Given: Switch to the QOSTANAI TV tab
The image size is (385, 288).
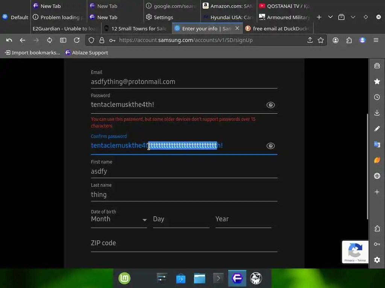Looking at the screenshot, I should click(x=285, y=6).
